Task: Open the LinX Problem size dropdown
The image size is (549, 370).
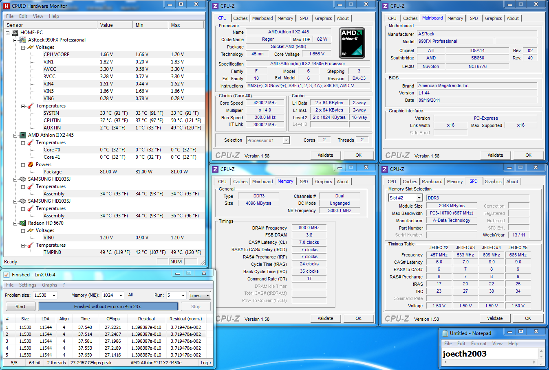Action: point(54,296)
